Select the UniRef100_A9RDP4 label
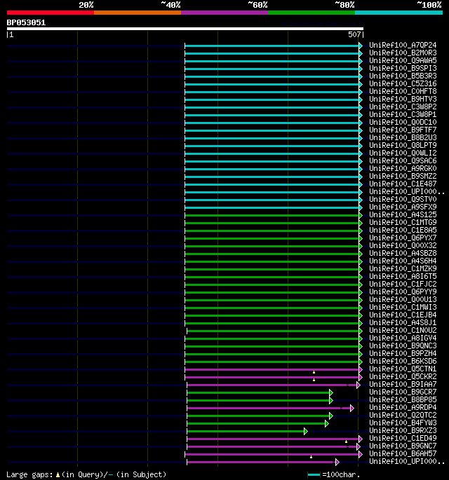 (403, 407)
